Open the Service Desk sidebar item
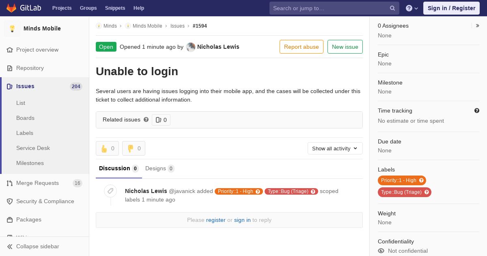Viewport: 487px width, 256px height. 33,148
